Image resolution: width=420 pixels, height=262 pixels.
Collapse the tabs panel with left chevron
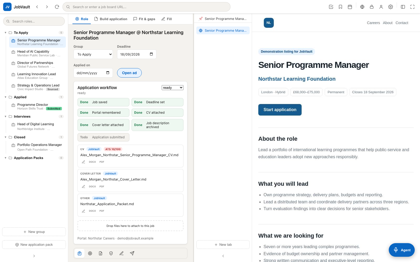click(x=223, y=256)
